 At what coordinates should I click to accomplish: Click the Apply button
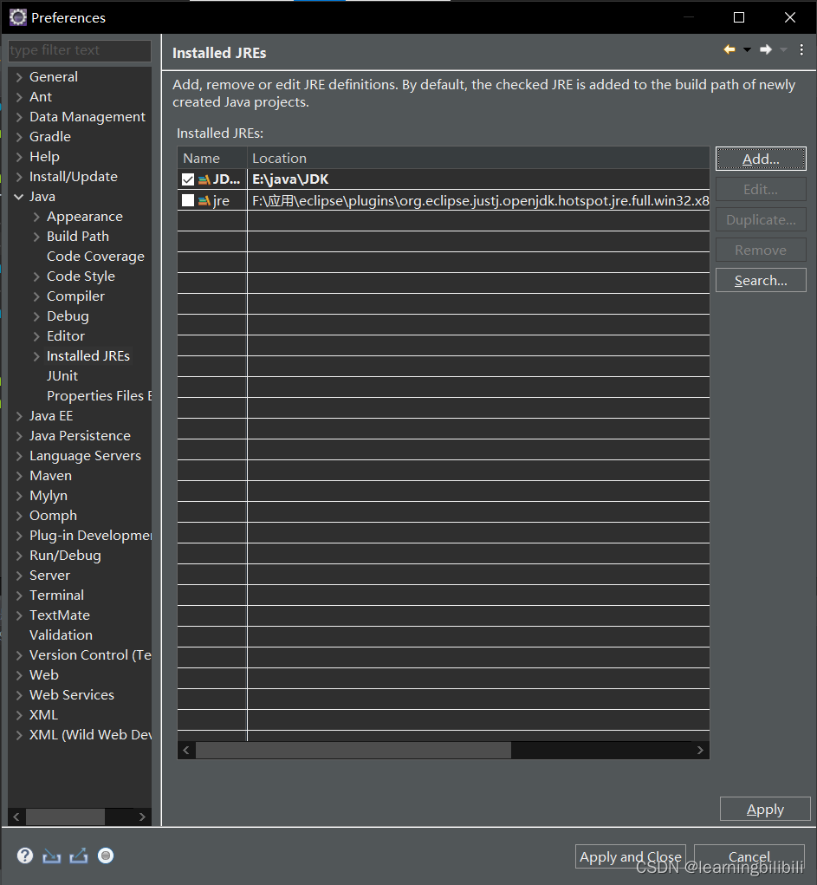coord(765,809)
